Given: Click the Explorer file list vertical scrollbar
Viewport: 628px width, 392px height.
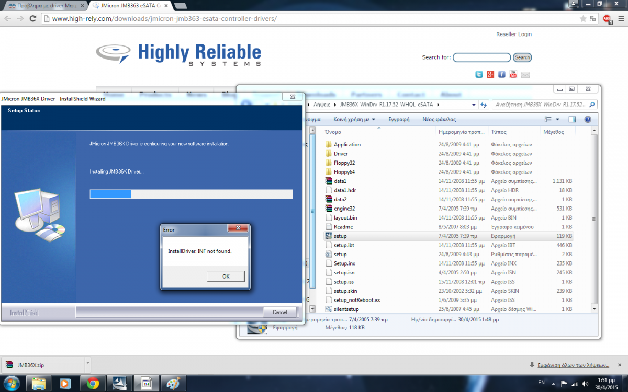Looking at the screenshot, I should click(593, 220).
